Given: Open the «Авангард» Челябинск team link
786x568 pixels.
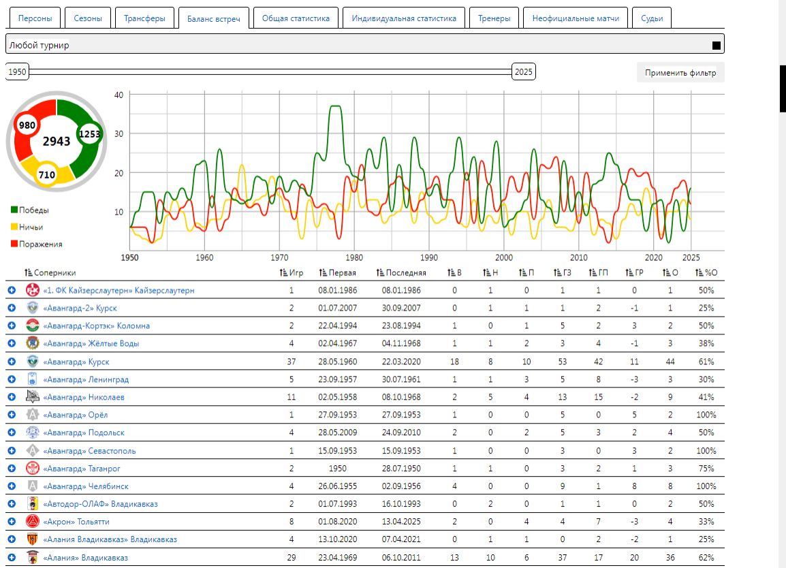Looking at the screenshot, I should coord(86,486).
